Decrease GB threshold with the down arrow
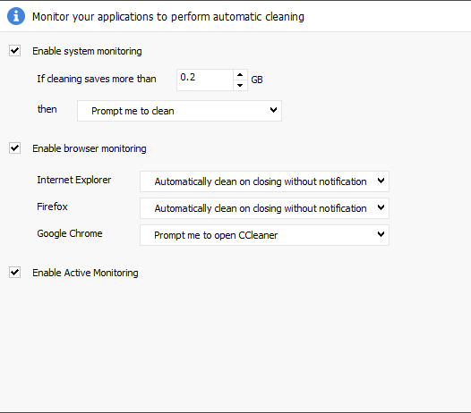This screenshot has width=471, height=413. [x=240, y=85]
